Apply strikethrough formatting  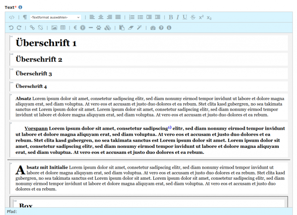193,17
